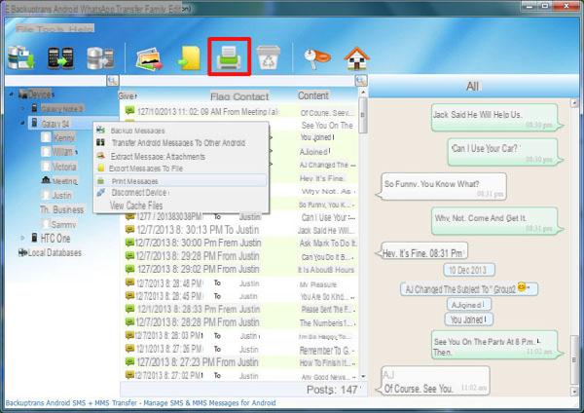Click chat bubble 'Why Not, Come And Get It'
Viewport: 584px width, 413px height.
[x=496, y=221]
